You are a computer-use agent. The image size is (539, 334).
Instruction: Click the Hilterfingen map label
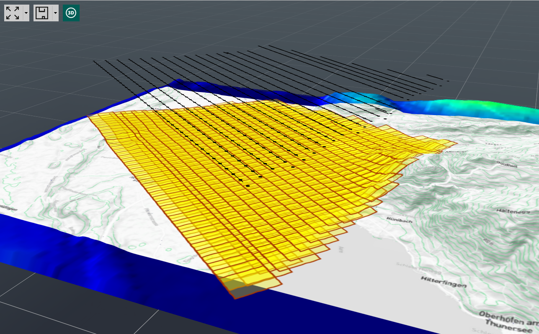pyautogui.click(x=444, y=282)
